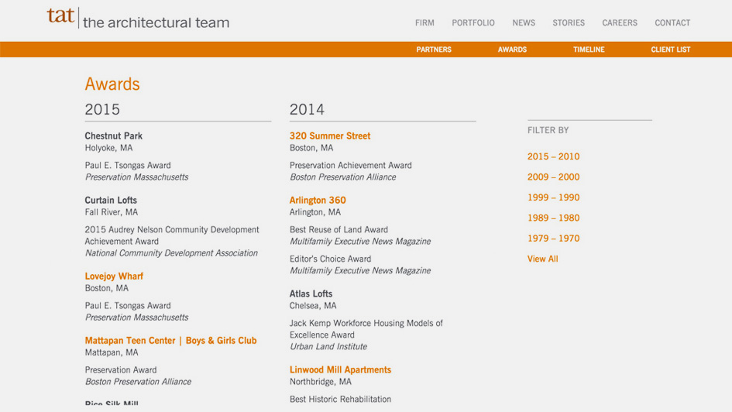732x412 pixels.
Task: Click the 2014 year heading
Action: click(307, 109)
